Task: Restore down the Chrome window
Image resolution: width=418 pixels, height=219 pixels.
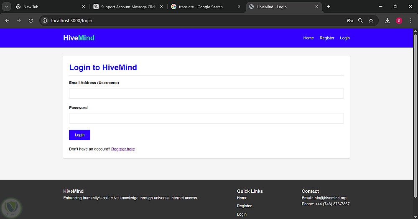Action: (395, 7)
